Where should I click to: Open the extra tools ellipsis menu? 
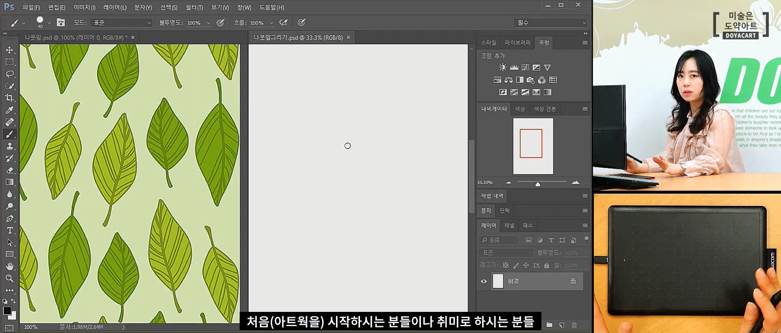[x=10, y=290]
